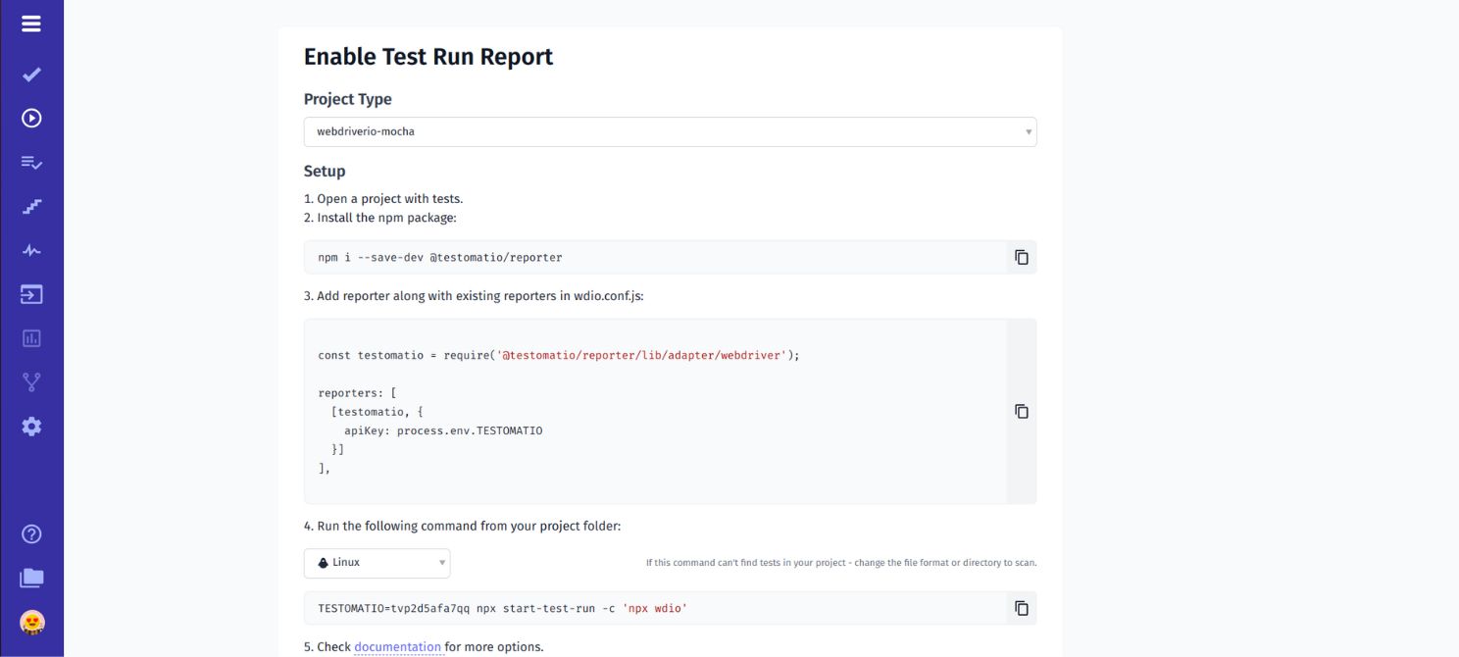Open the Settings gear icon in sidebar

point(31,427)
